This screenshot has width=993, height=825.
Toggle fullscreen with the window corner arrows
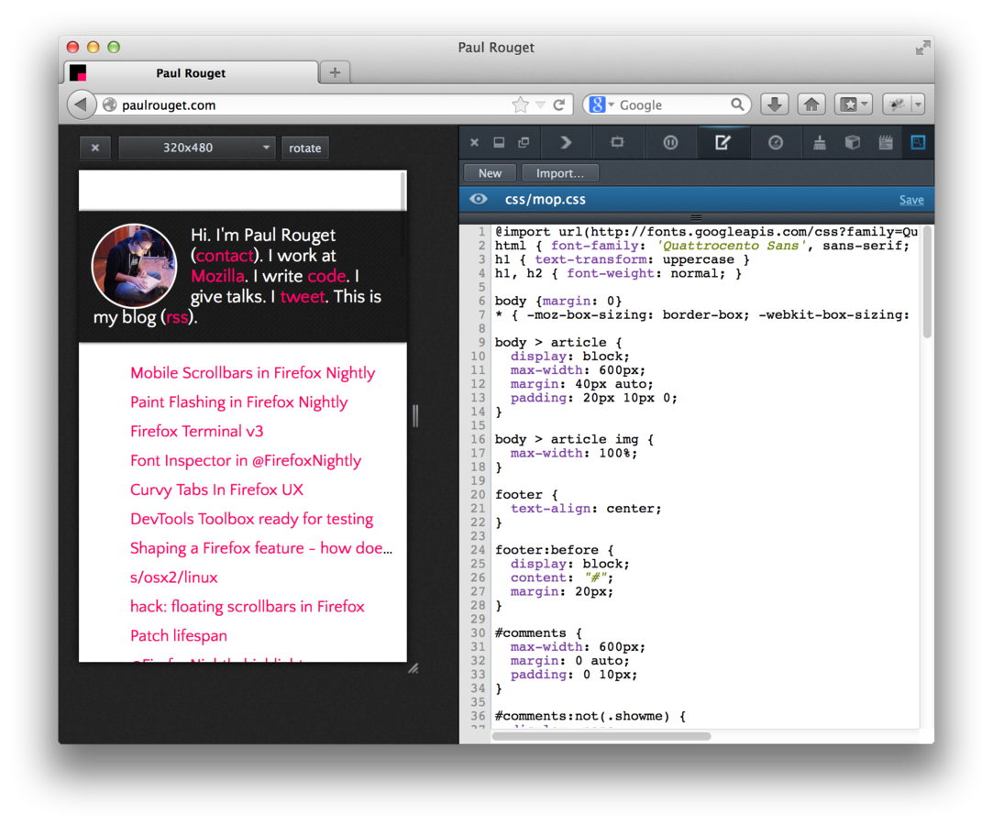pos(923,48)
